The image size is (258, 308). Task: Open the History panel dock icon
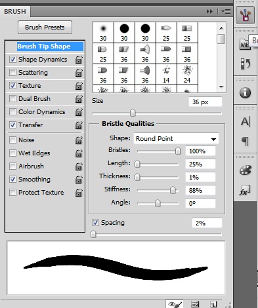pos(245,64)
